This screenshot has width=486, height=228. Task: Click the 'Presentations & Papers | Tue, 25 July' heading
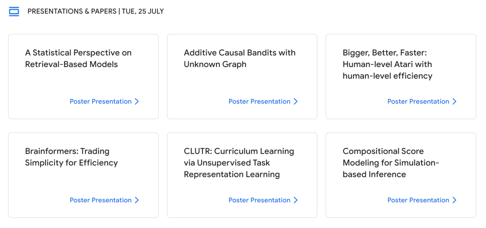(x=95, y=11)
